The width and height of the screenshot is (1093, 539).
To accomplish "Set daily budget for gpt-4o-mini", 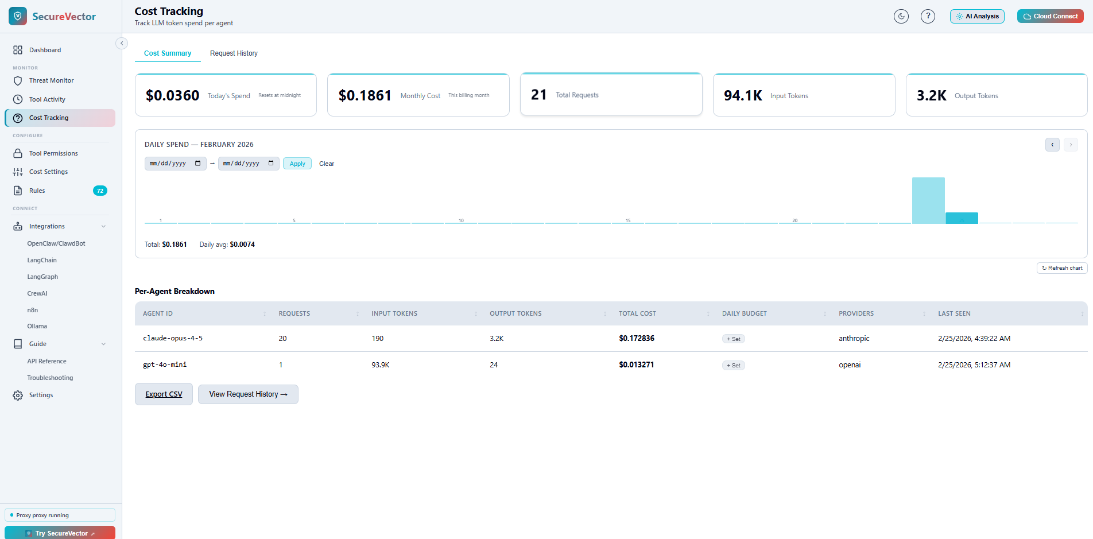I will click(x=734, y=365).
